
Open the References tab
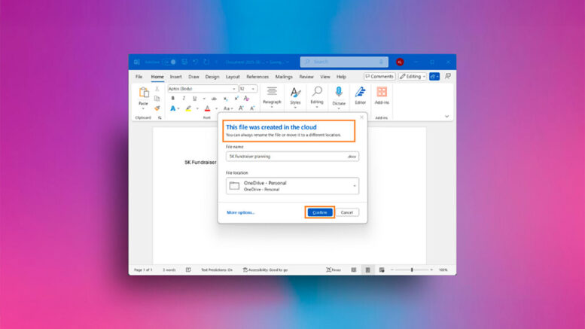(257, 77)
